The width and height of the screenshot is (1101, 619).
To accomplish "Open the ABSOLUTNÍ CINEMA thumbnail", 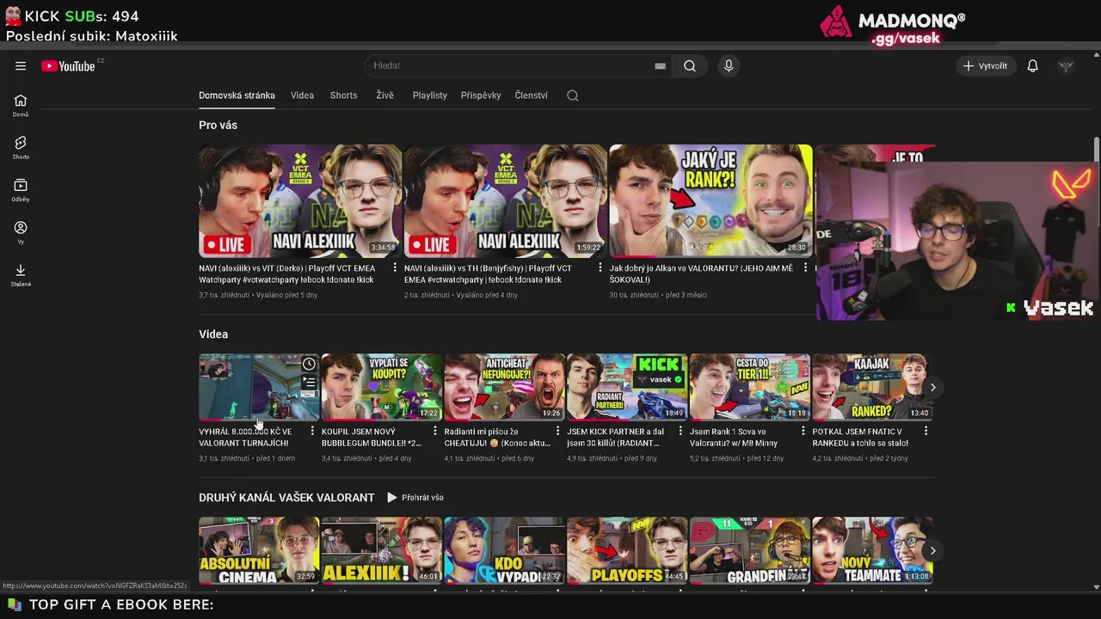I will (259, 551).
